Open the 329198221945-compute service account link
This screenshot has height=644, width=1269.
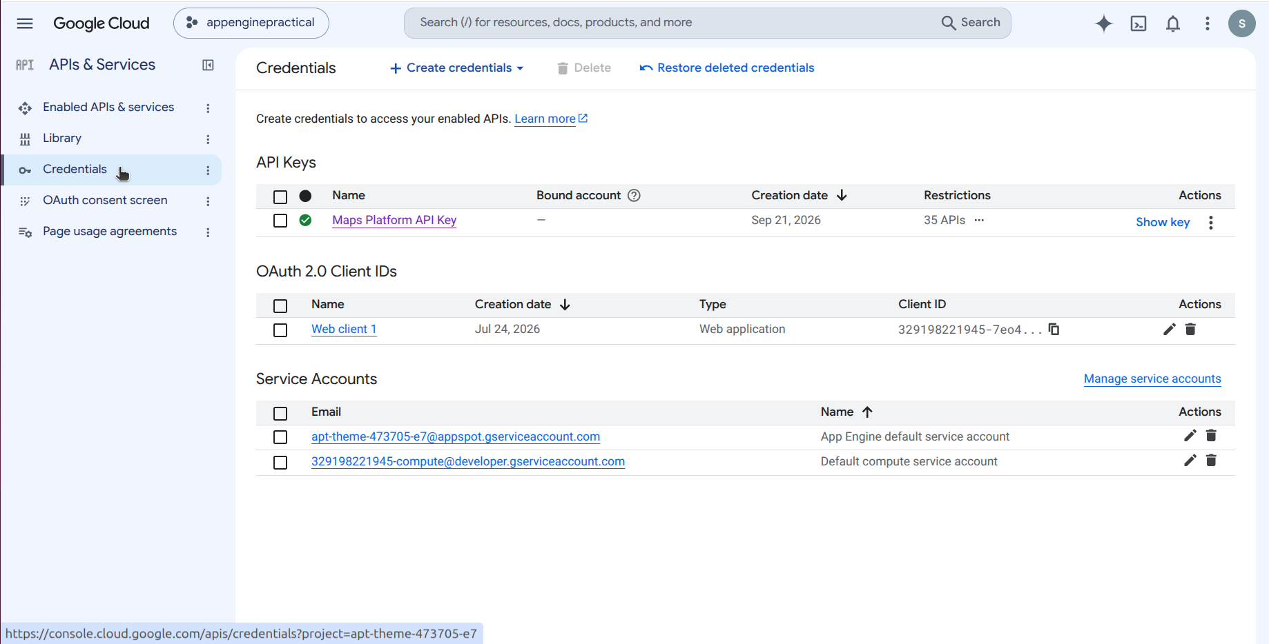click(x=468, y=461)
